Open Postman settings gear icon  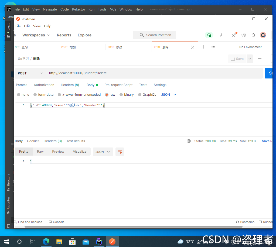(x=244, y=35)
